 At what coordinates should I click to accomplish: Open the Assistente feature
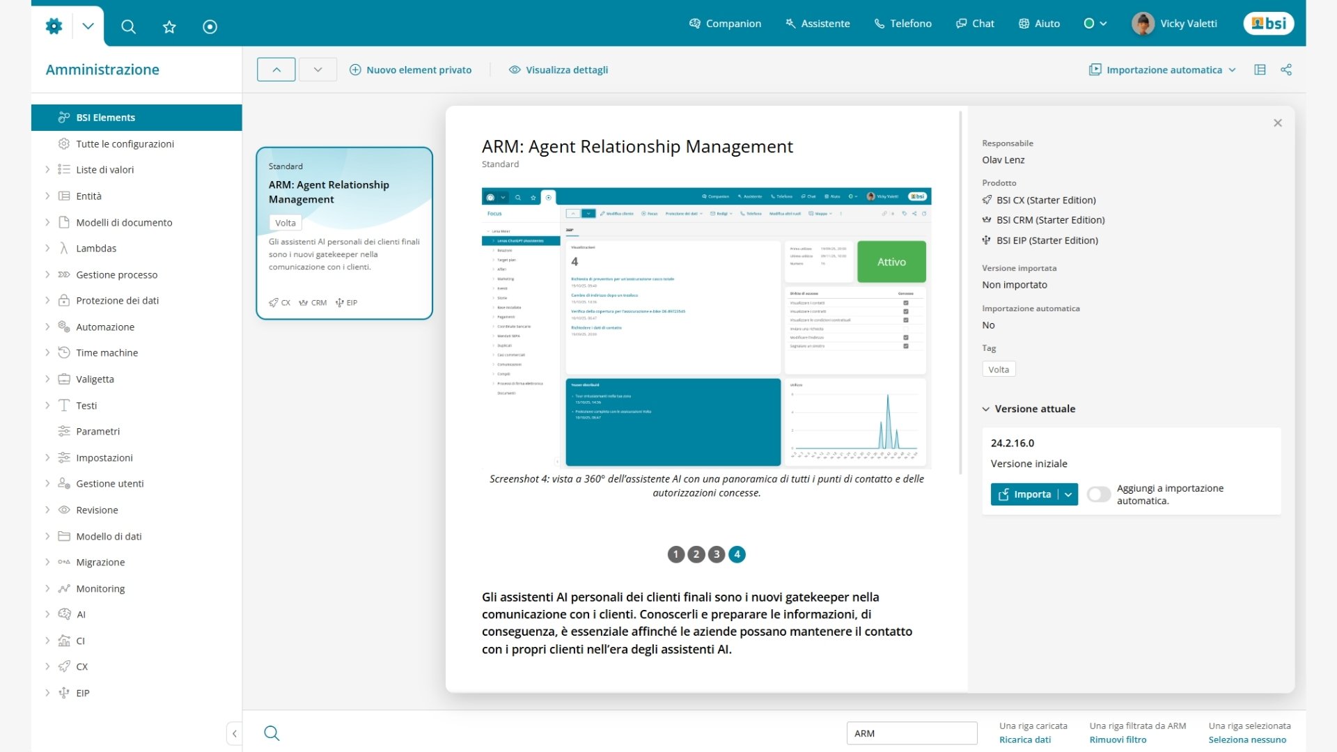[818, 23]
